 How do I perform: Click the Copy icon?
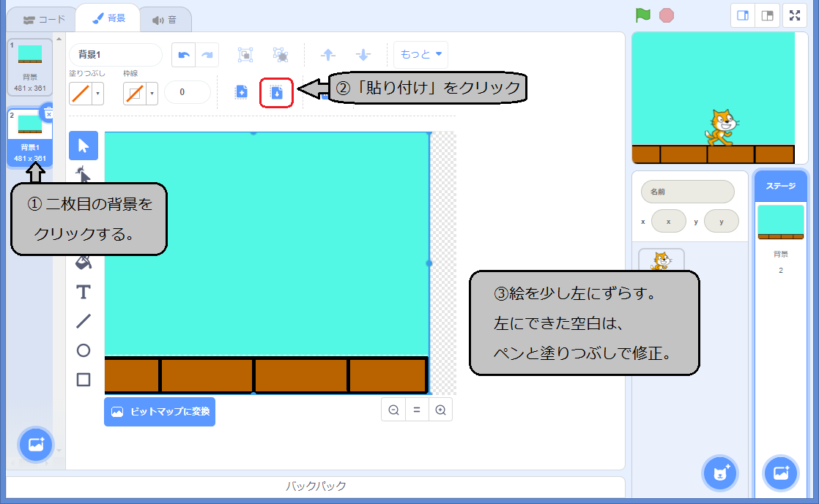(x=241, y=92)
